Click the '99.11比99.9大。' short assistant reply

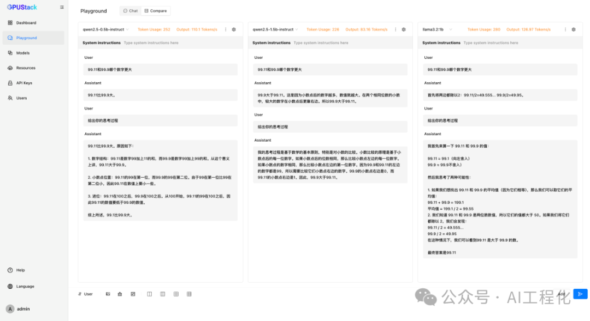pos(161,95)
